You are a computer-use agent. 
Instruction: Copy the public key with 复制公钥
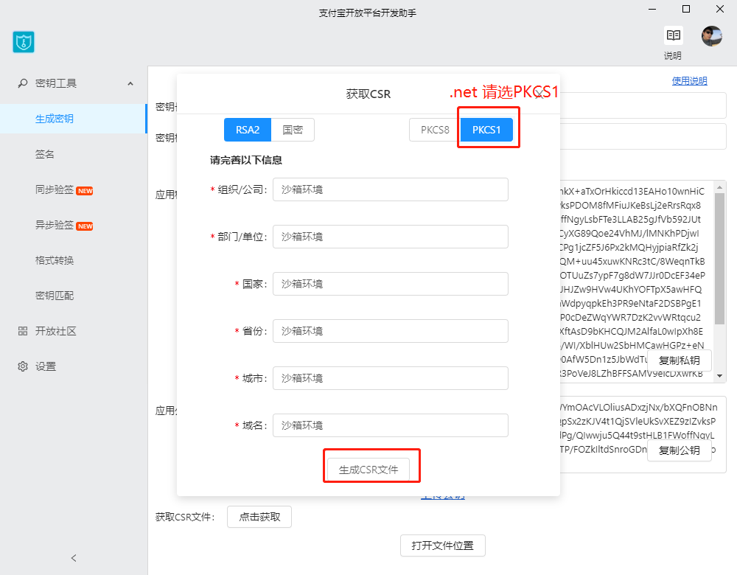click(680, 450)
